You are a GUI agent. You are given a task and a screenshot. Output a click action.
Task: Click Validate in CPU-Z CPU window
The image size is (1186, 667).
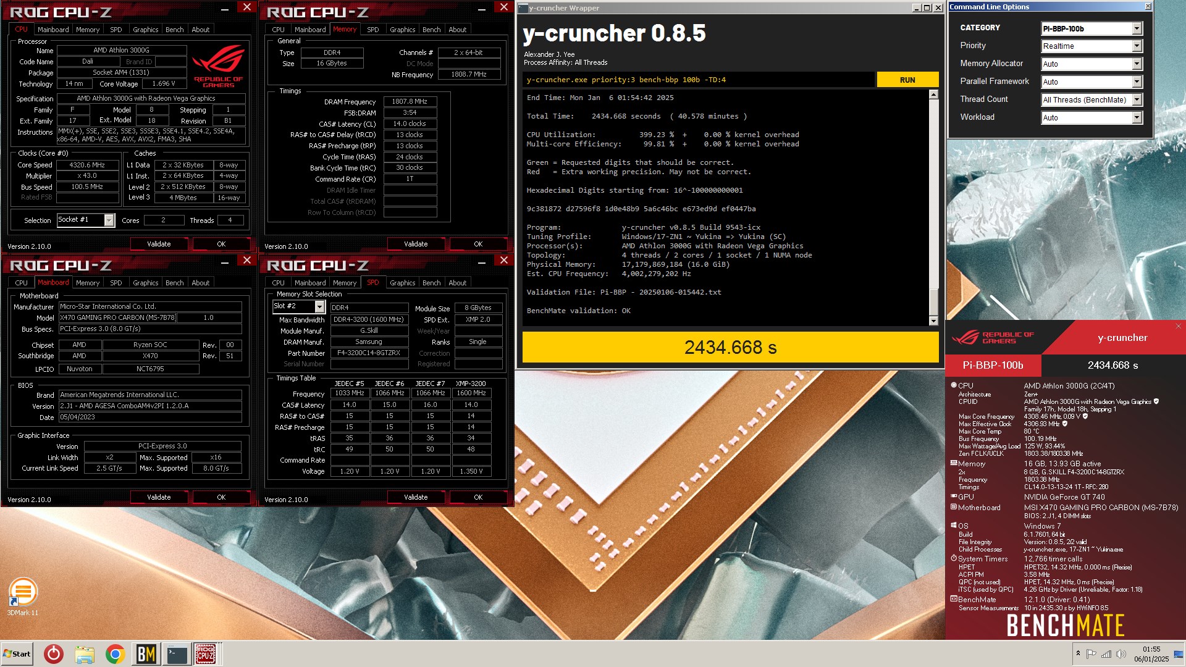[159, 244]
